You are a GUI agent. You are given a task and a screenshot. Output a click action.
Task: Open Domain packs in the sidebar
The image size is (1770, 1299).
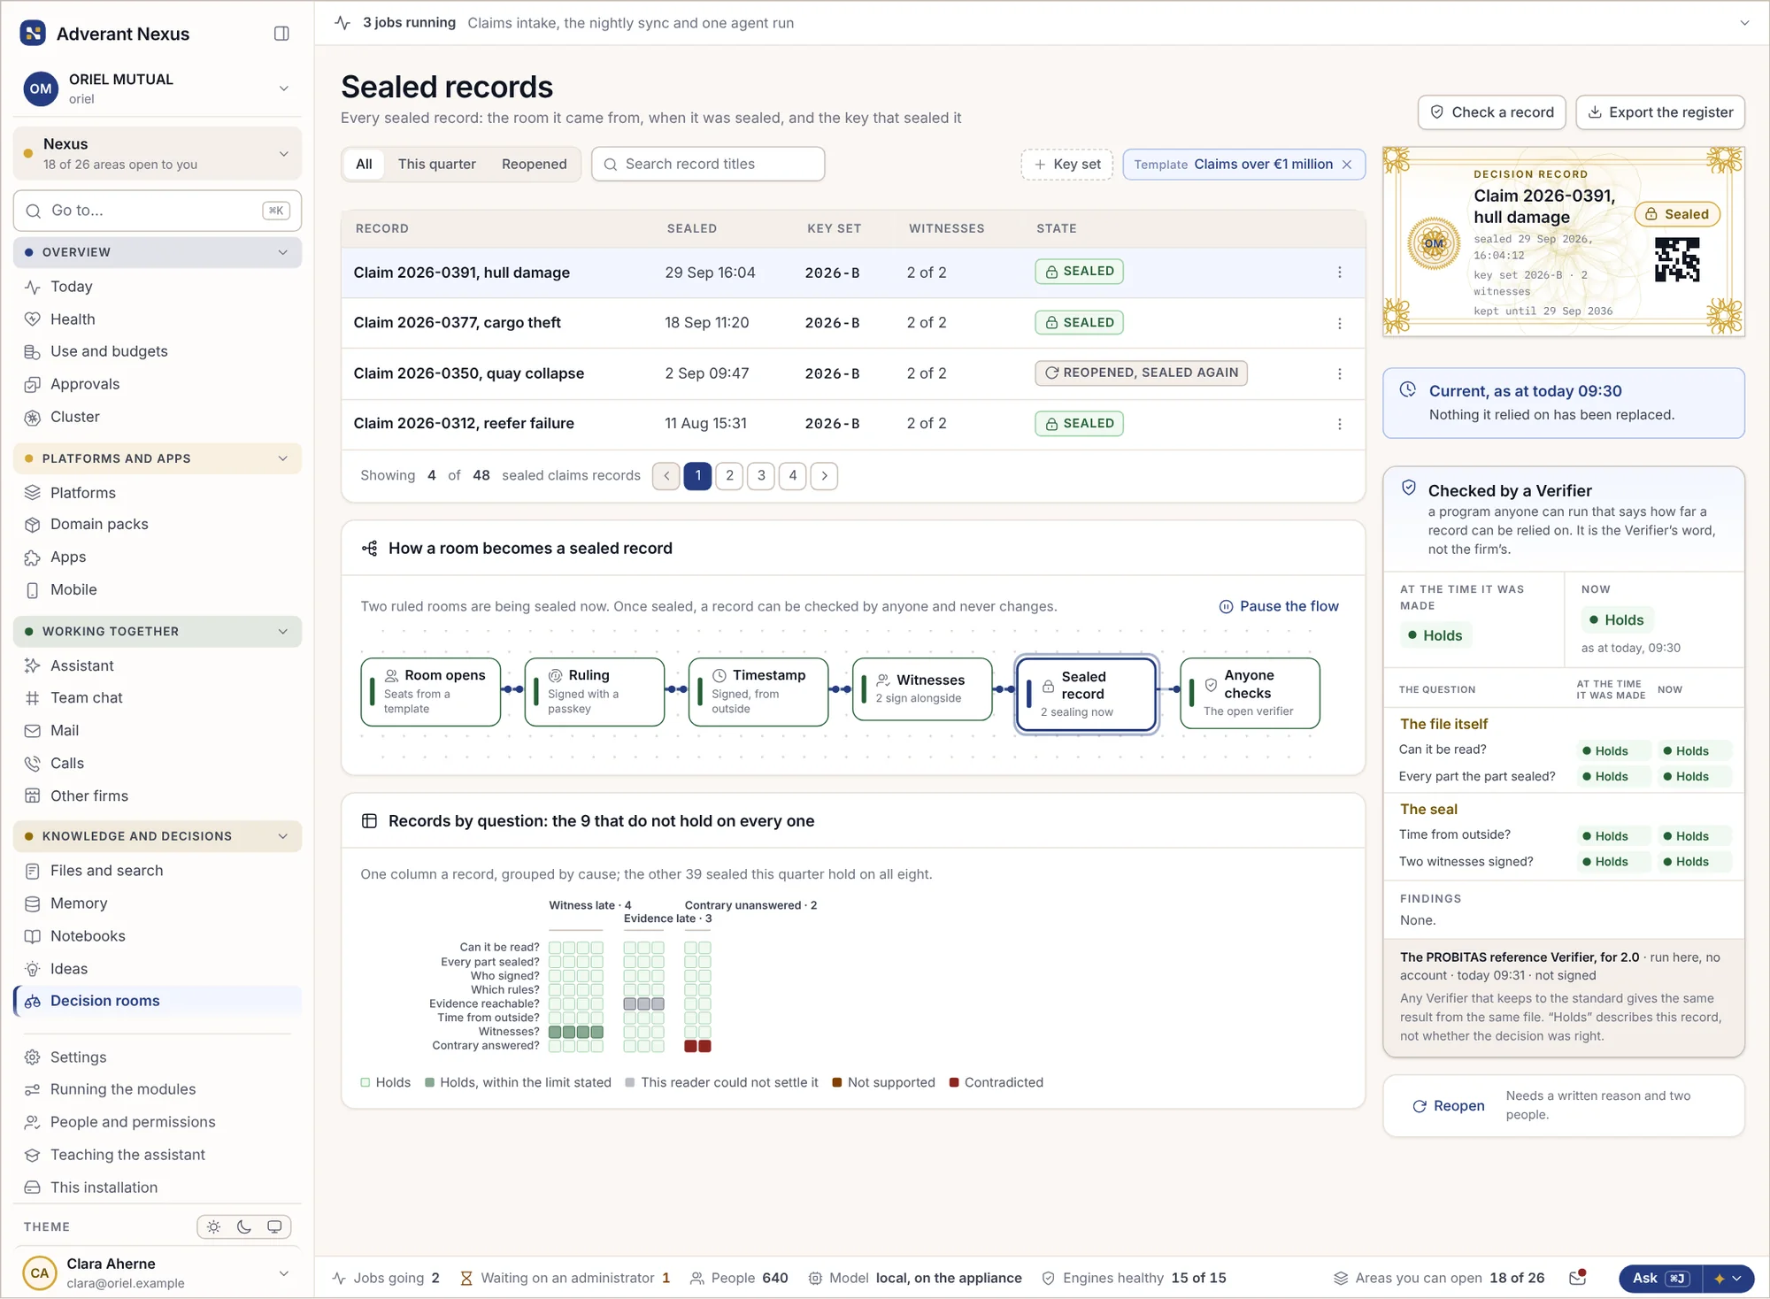(158, 524)
